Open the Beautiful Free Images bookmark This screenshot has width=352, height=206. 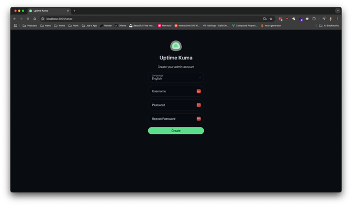[142, 26]
